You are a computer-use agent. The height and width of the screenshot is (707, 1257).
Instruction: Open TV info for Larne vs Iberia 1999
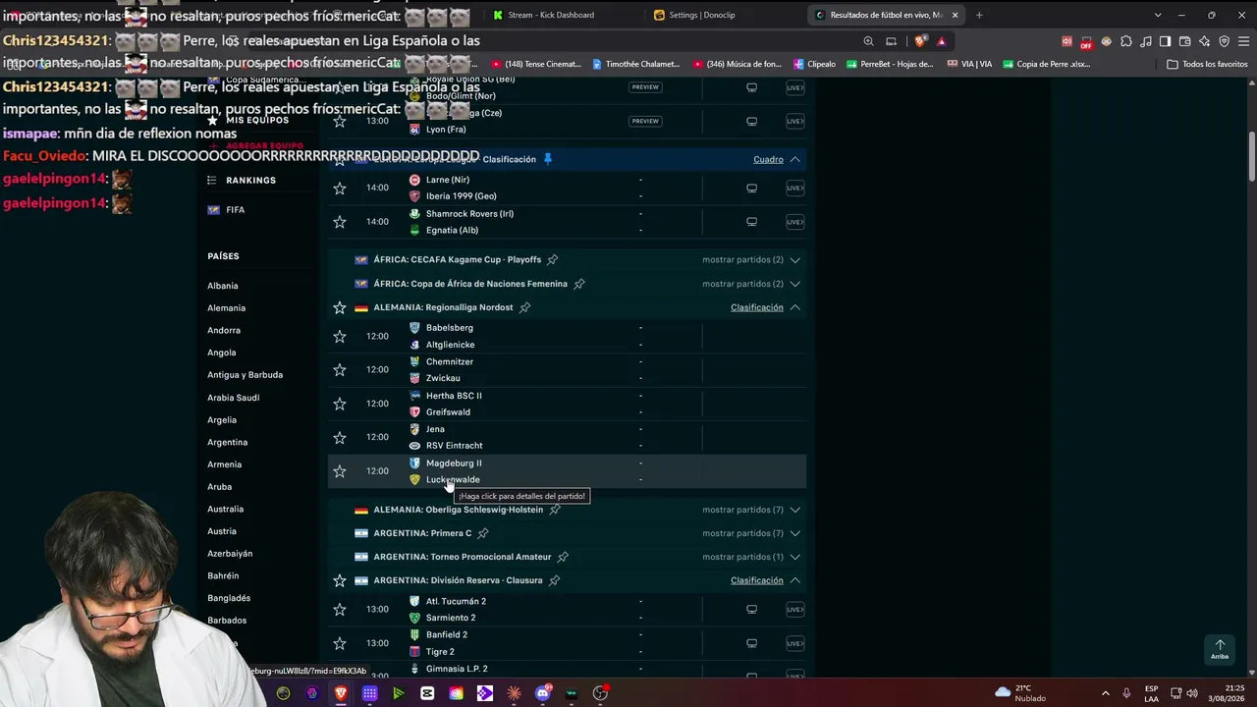tap(751, 188)
